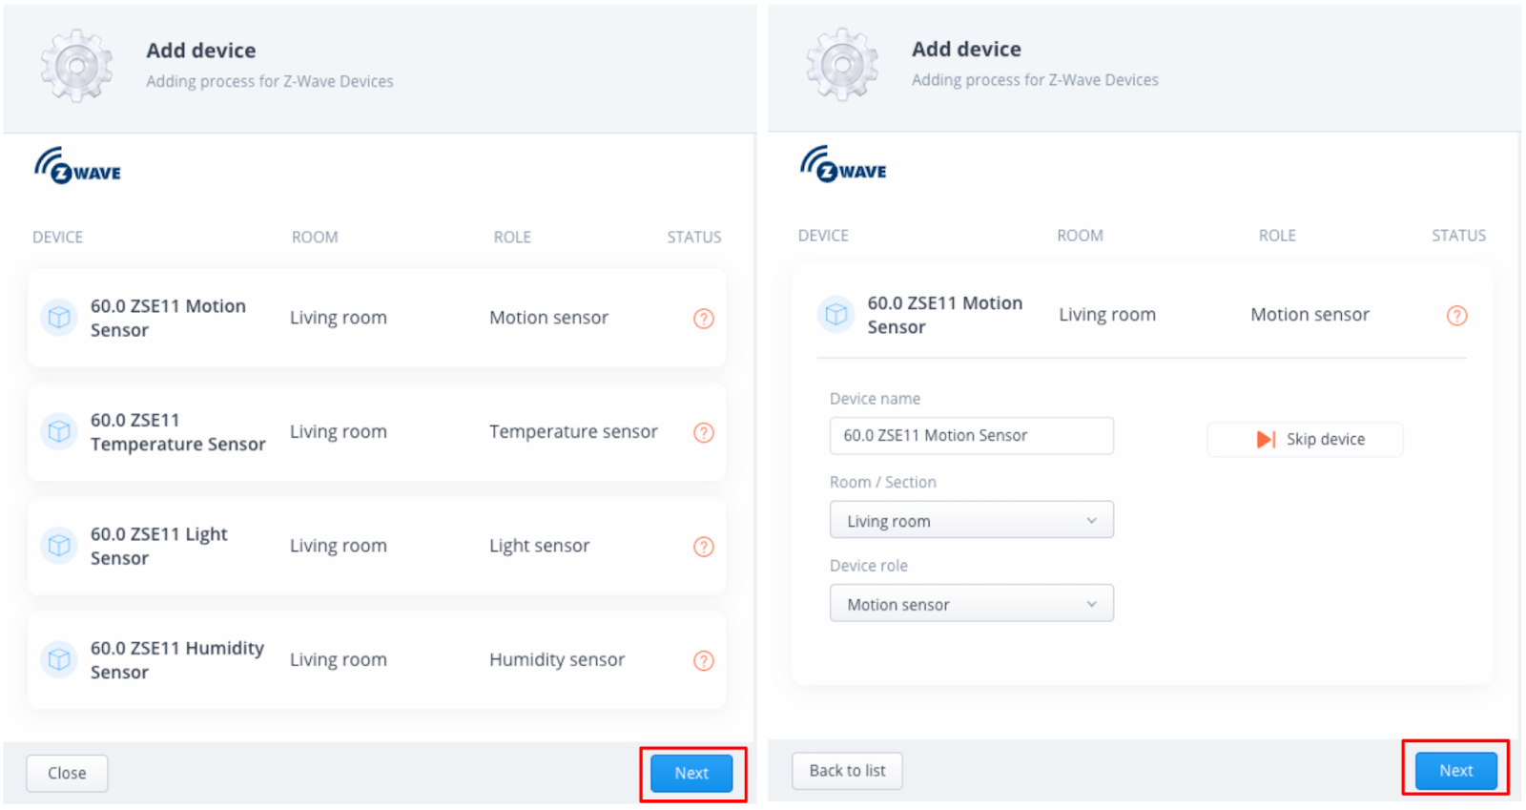The height and width of the screenshot is (810, 1526).
Task: Click cube icon of Motion Sensor row in left list
Action: (x=59, y=318)
